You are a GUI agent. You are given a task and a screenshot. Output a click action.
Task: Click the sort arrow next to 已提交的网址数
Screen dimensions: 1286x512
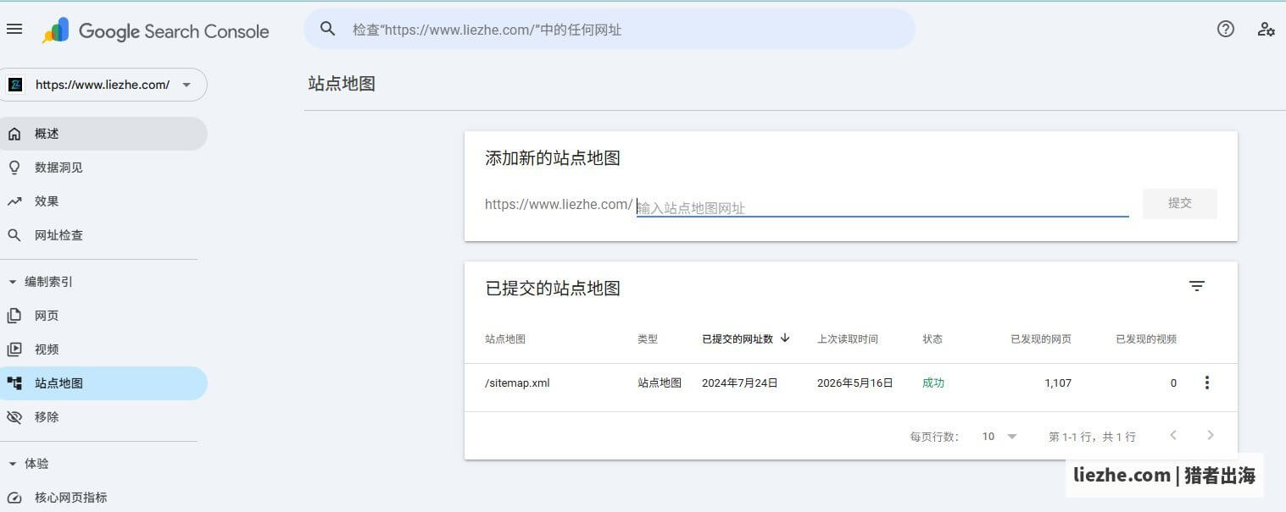click(x=785, y=338)
